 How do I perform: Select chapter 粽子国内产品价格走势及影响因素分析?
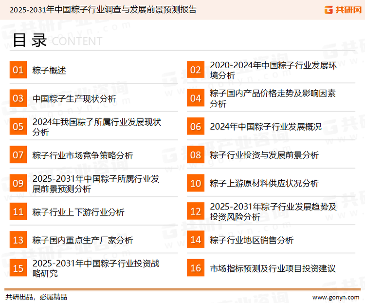pos(273,98)
